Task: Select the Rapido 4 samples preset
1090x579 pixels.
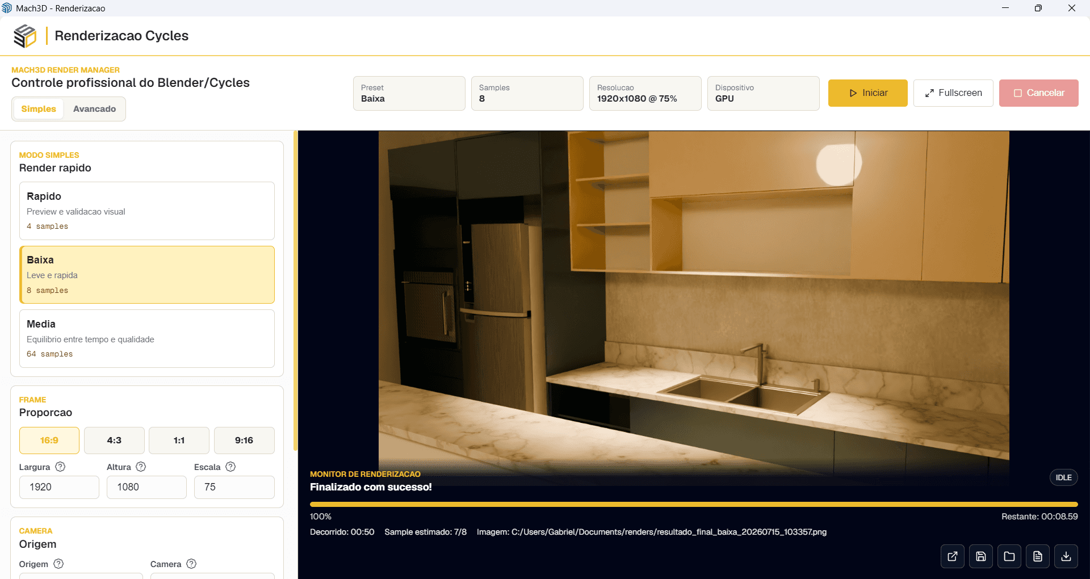Action: (x=147, y=211)
